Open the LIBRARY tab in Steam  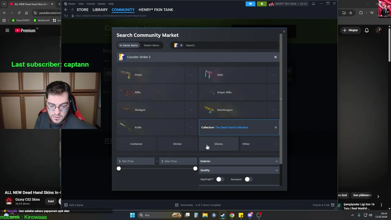coord(100,10)
